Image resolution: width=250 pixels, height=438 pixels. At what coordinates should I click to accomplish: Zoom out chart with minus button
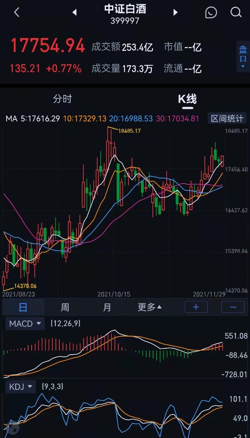pos(233,307)
